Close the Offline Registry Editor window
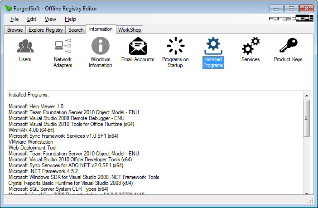The width and height of the screenshot is (318, 208). click(x=306, y=9)
